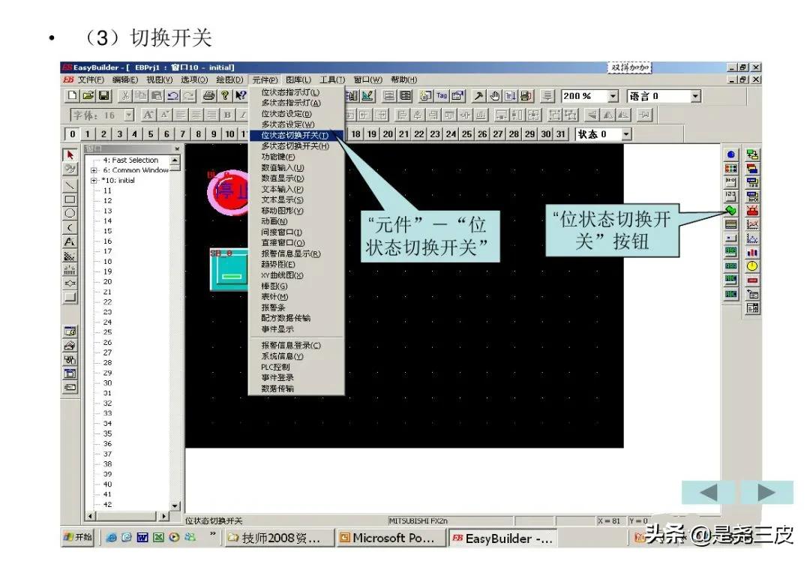Click the forward navigation arrow at bottom right
The height and width of the screenshot is (561, 810).
[767, 493]
